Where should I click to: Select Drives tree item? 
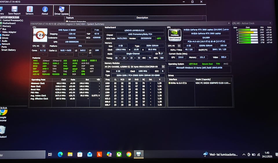5,38
